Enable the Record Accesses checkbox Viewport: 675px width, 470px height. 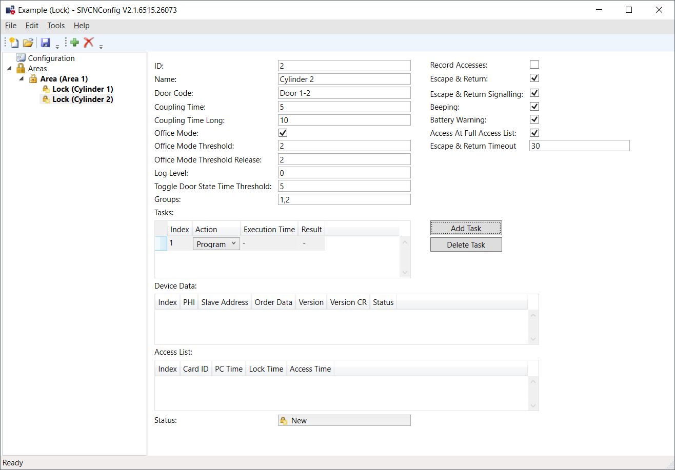click(534, 65)
